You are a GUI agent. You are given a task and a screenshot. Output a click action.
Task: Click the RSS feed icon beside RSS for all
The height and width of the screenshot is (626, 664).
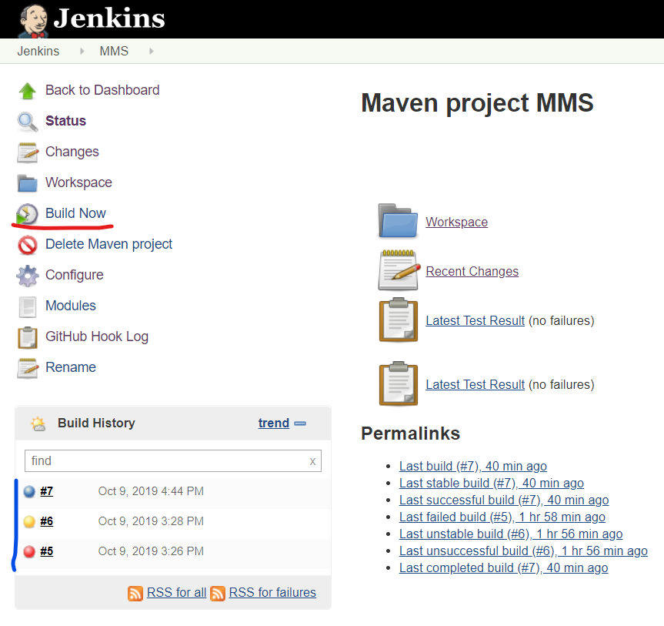coord(135,594)
